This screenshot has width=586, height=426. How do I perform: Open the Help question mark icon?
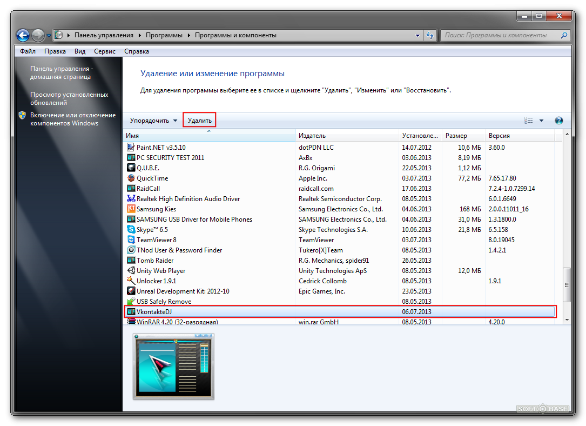[x=558, y=121]
